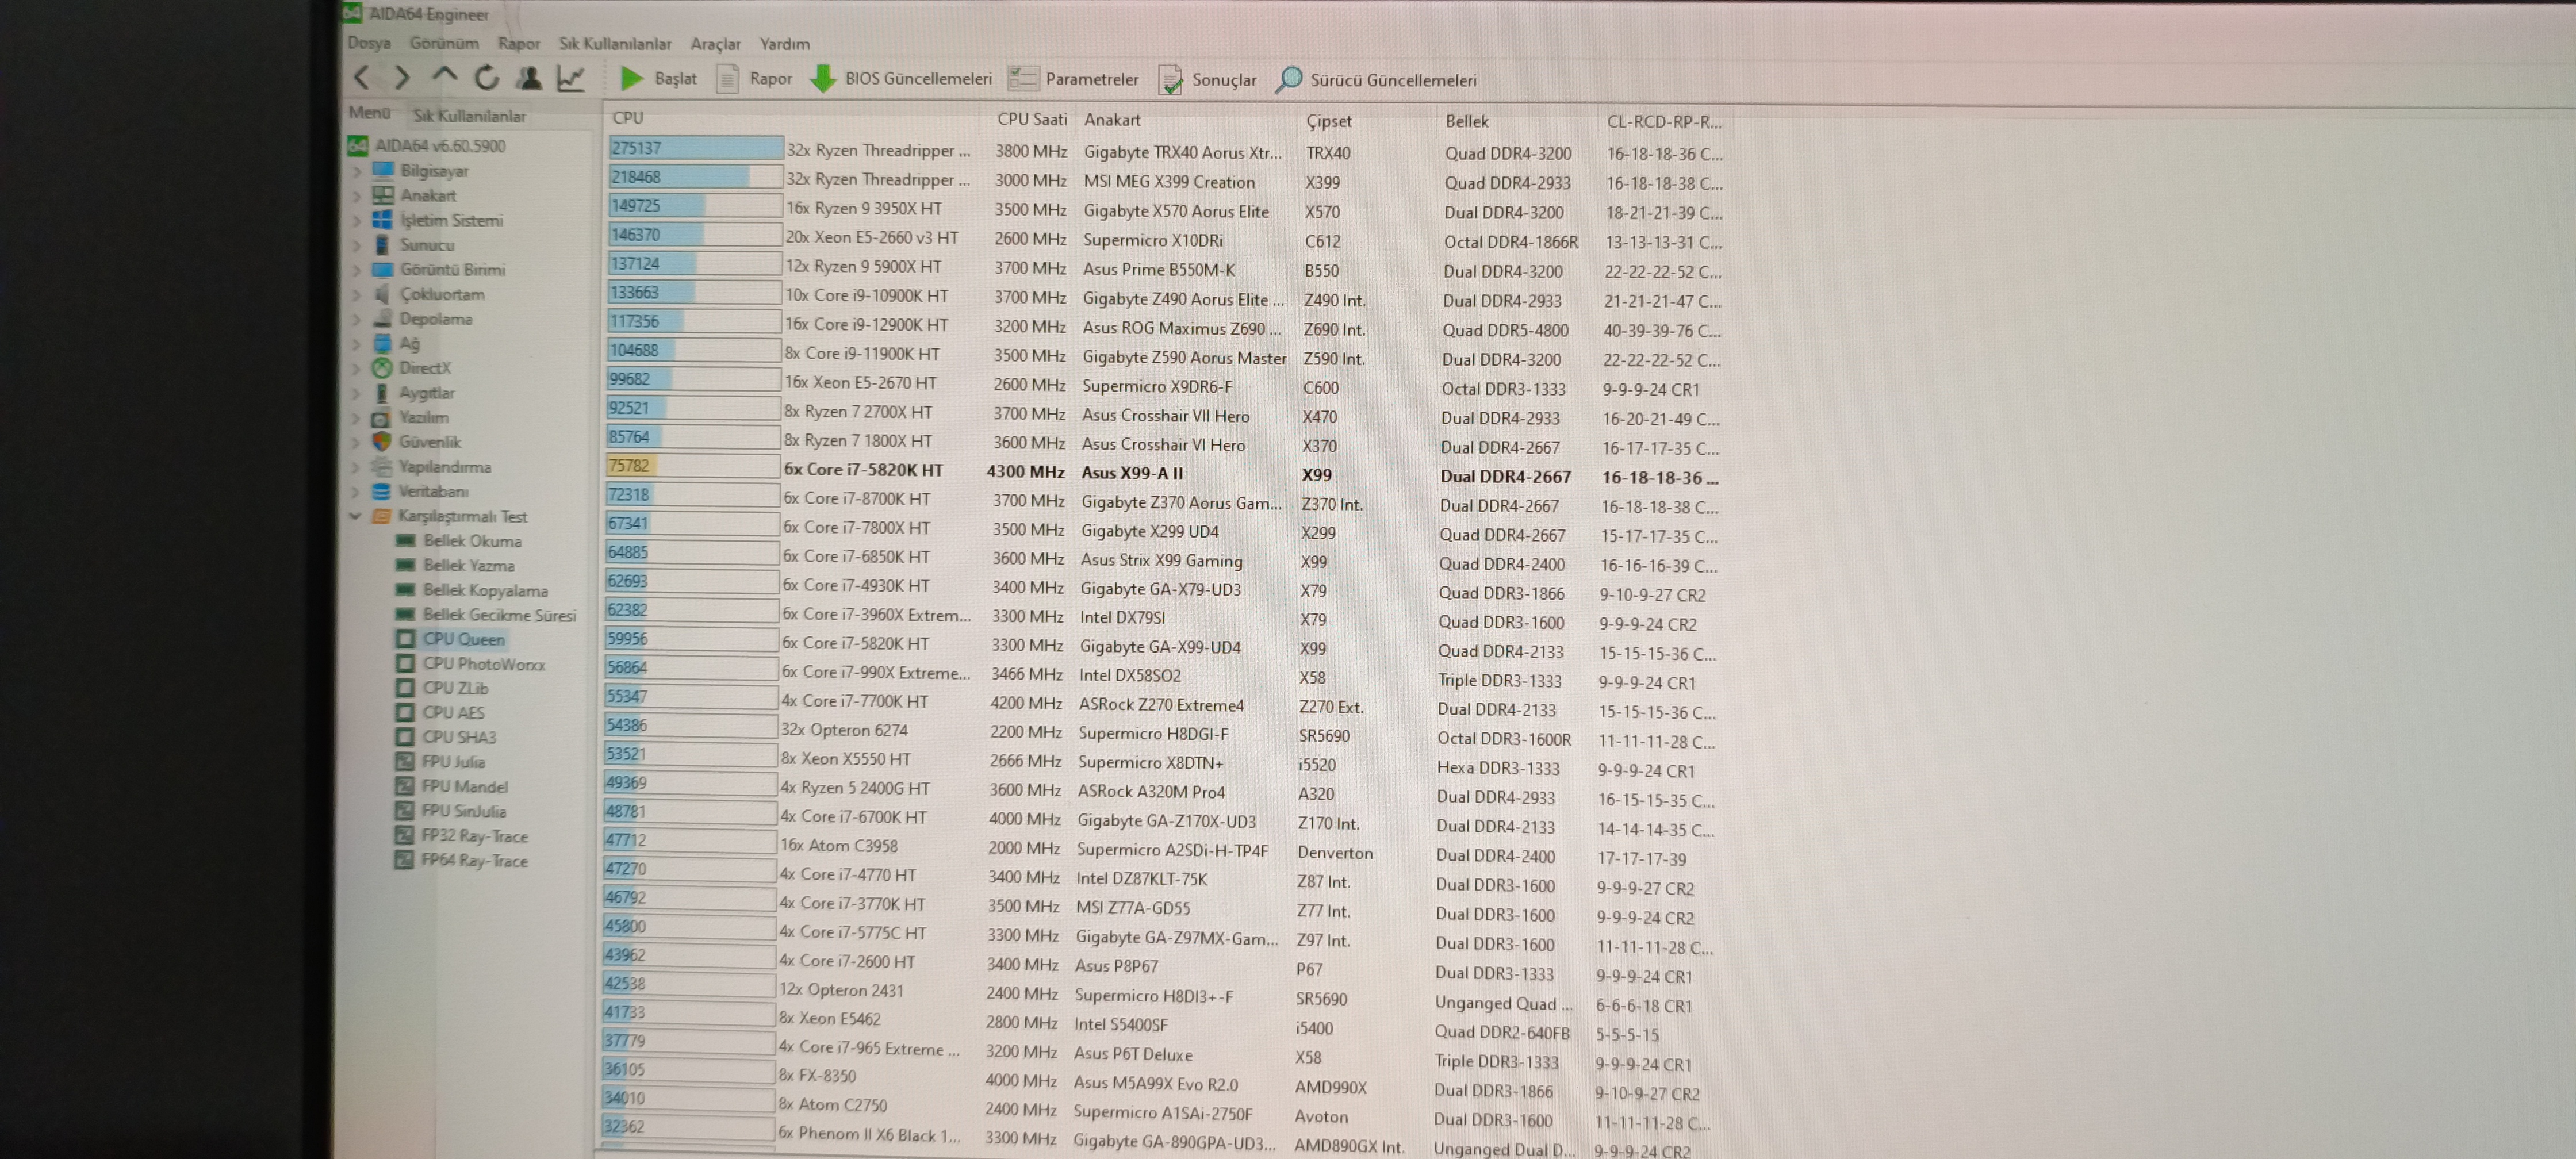Image resolution: width=2576 pixels, height=1159 pixels.
Task: Expand the Görüntü Birimi tree node
Action: (x=357, y=270)
